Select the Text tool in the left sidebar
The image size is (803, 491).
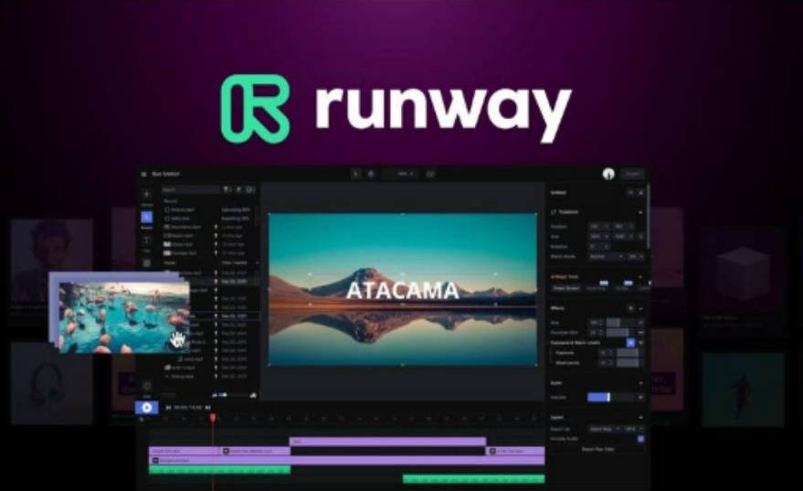point(146,240)
